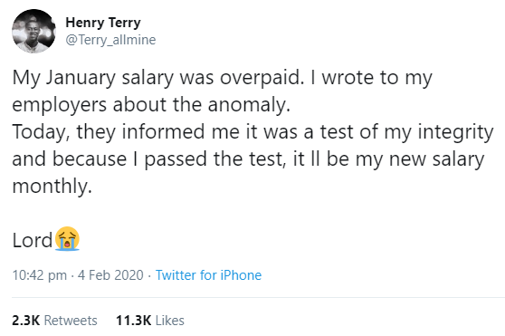Click the 11.3K like count number
This screenshot has height=336, width=505.
pos(134,321)
